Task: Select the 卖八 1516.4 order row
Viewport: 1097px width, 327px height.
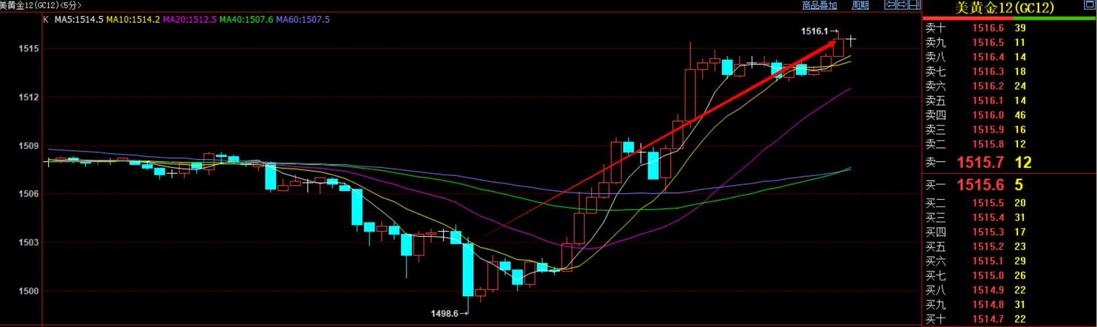Action: [x=1009, y=57]
